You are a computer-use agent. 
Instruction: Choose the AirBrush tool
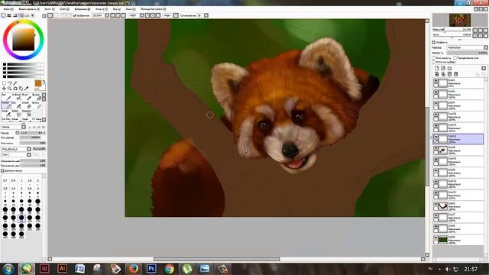click(x=16, y=96)
